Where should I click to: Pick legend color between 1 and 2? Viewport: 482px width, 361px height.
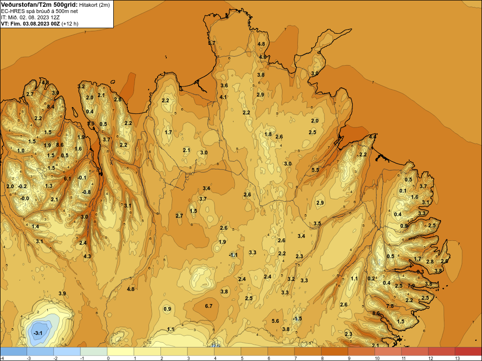[x=147, y=351]
